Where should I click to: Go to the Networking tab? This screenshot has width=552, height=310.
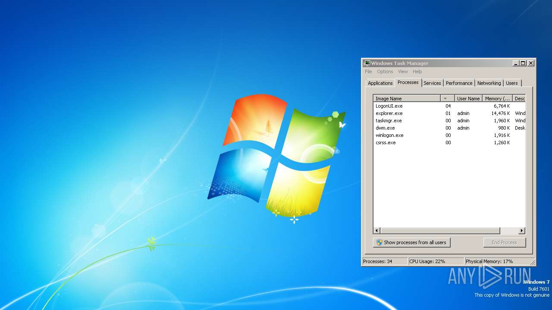coord(489,83)
